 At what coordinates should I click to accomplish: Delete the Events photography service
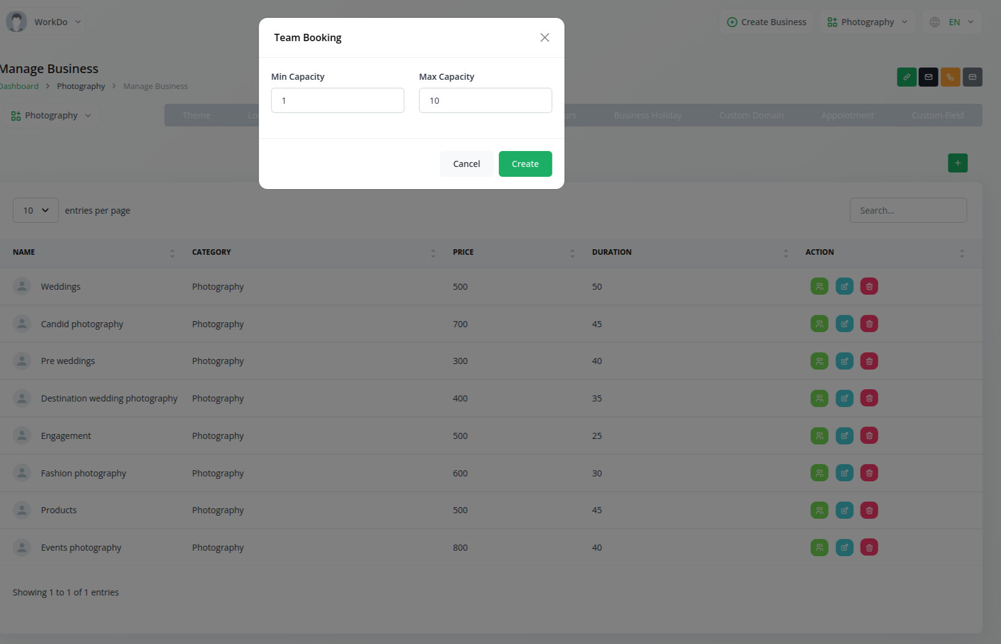[x=869, y=548]
